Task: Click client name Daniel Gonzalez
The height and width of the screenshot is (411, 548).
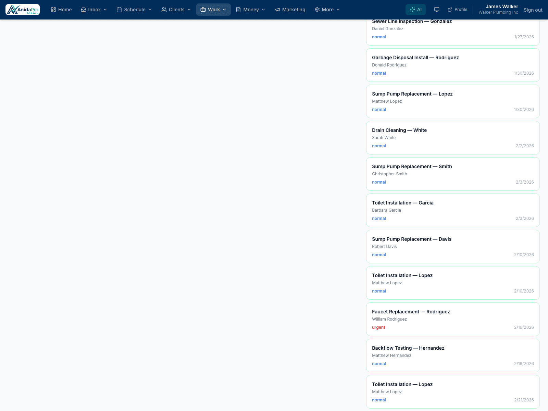Action: 388,29
